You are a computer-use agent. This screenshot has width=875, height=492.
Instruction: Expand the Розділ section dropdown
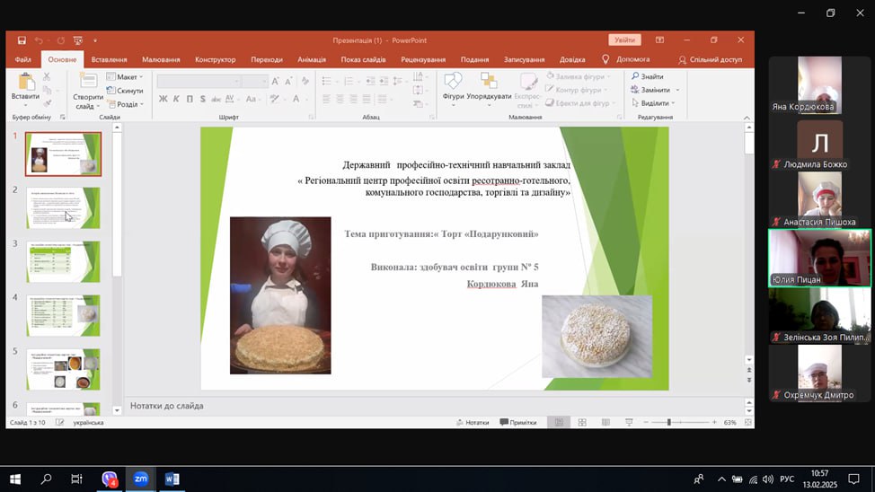pos(129,104)
